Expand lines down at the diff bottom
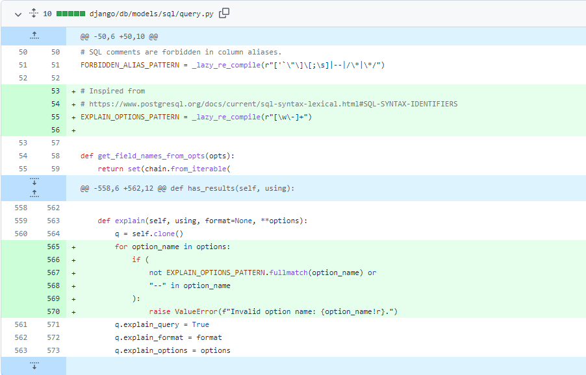This screenshot has height=375, width=586. (34, 366)
